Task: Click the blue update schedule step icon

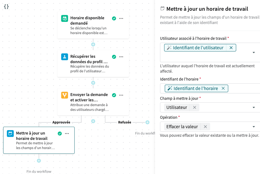Action: point(10,134)
